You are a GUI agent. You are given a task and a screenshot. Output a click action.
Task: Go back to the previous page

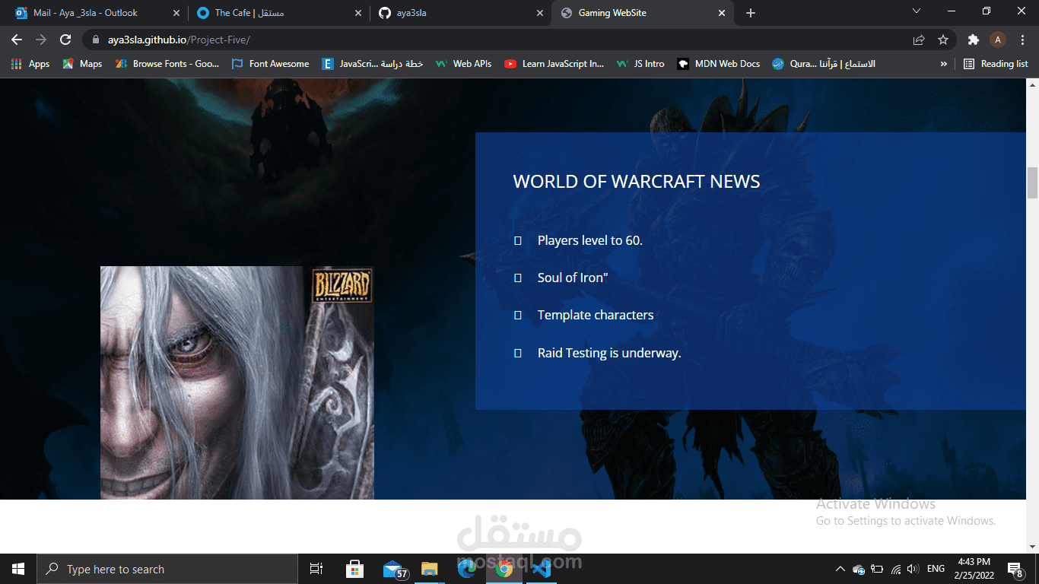[17, 40]
